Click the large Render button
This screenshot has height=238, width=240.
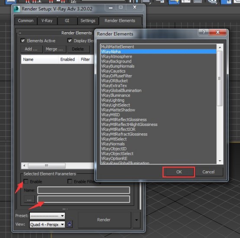pyautogui.click(x=104, y=220)
